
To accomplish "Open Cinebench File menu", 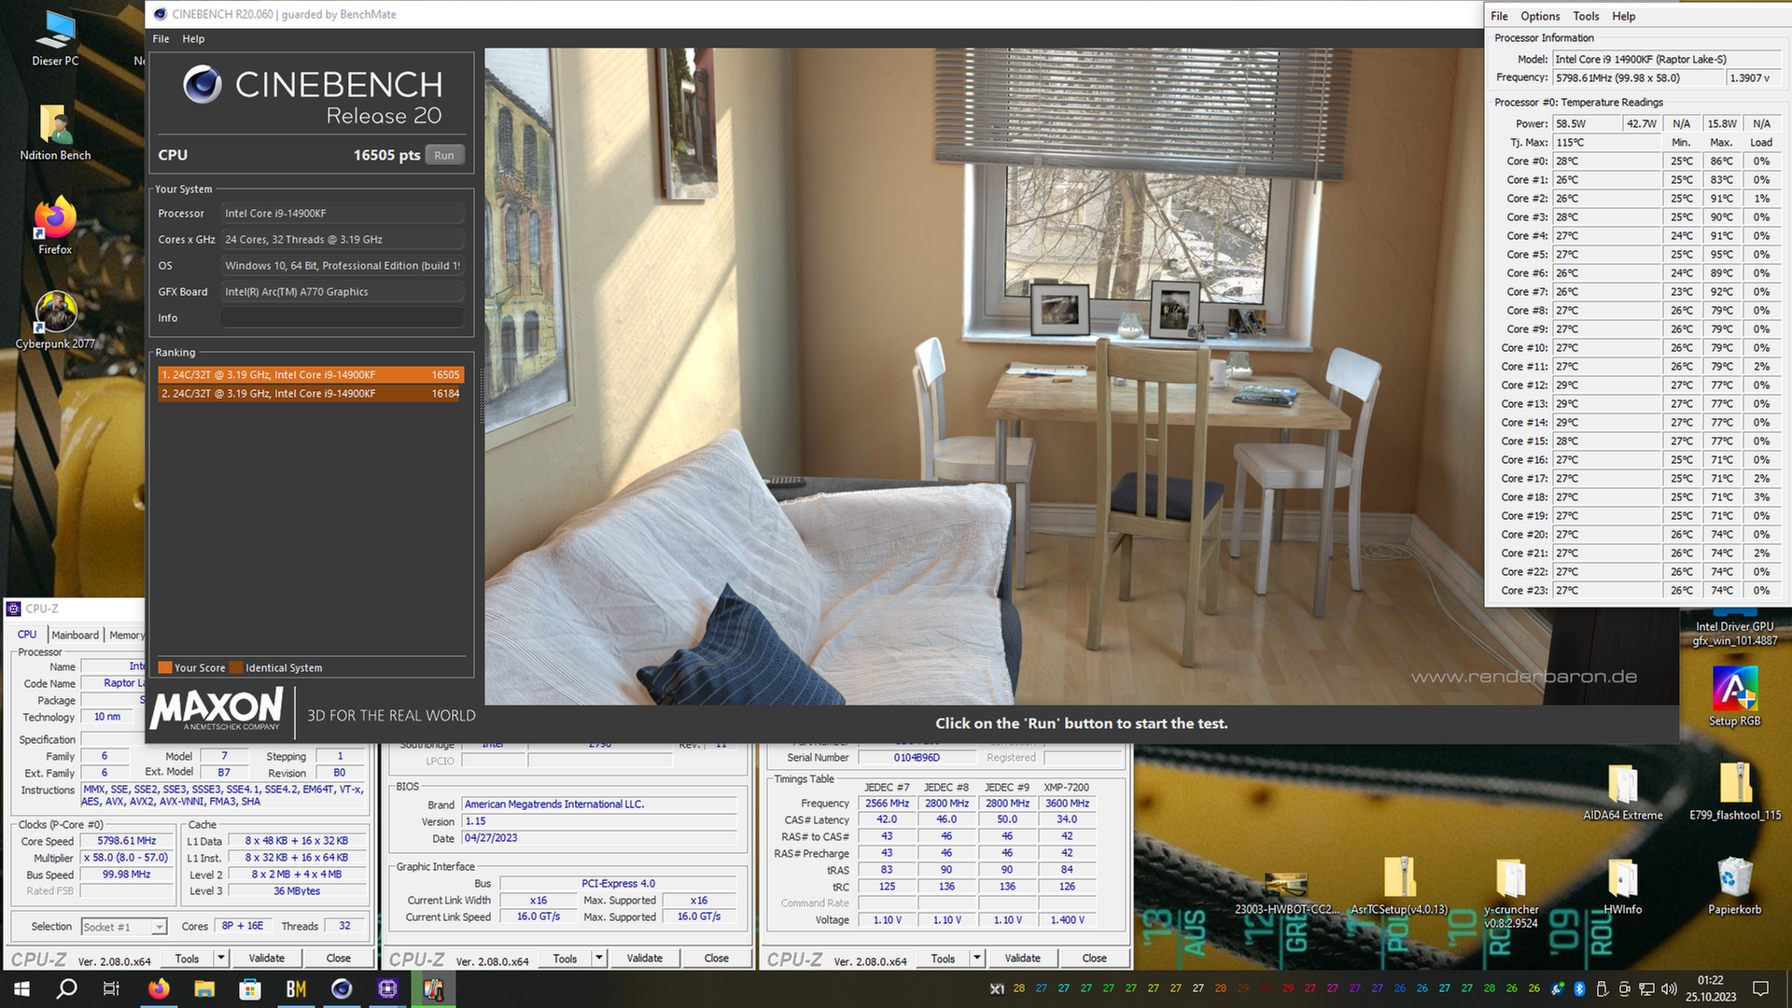I will pyautogui.click(x=161, y=39).
